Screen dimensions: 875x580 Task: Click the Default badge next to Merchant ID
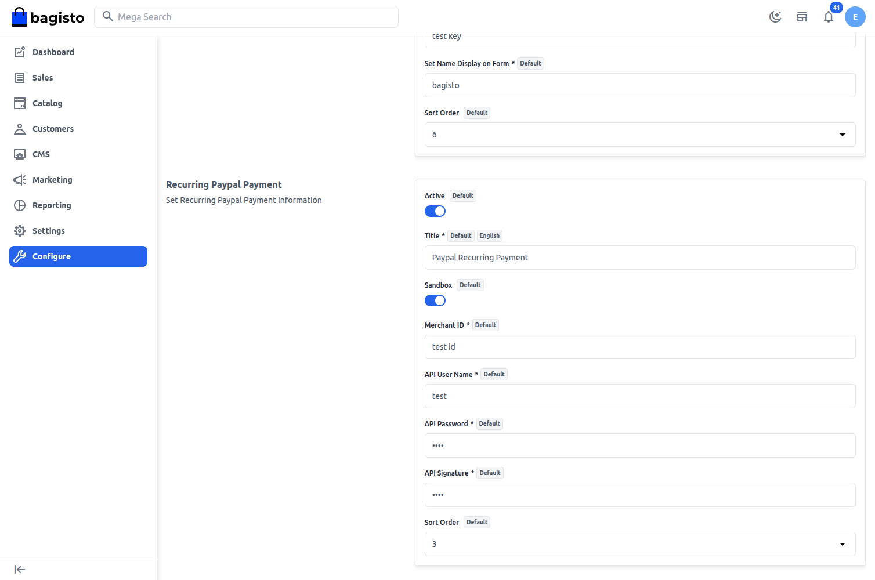coord(486,325)
